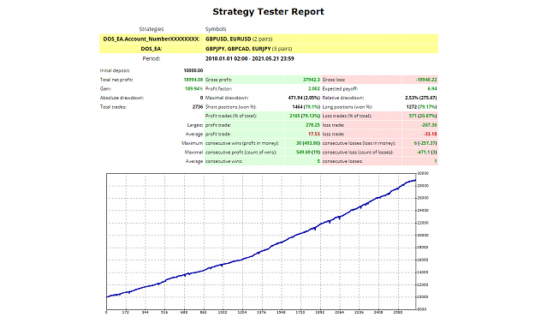Viewport: 535px width, 323px height.
Task: Select maximal drawdown value 471.94 (2.05%)
Action: click(304, 98)
